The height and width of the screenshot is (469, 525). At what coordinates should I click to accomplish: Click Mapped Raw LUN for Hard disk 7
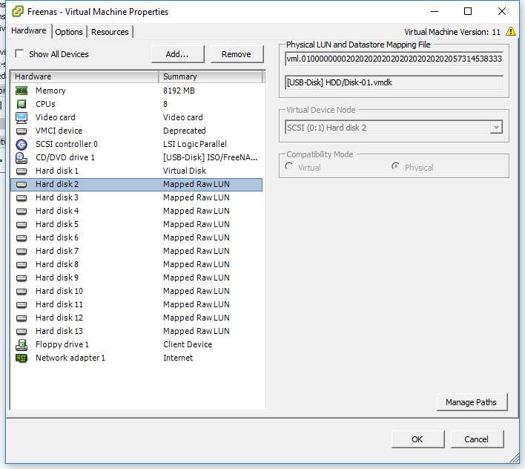point(197,252)
